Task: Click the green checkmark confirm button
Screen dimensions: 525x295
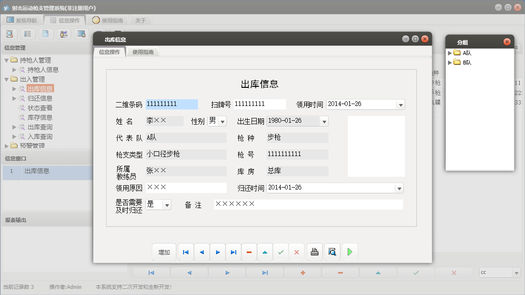Action: [281, 252]
